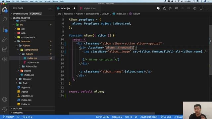Click ESLint status bar item

click(x=179, y=117)
